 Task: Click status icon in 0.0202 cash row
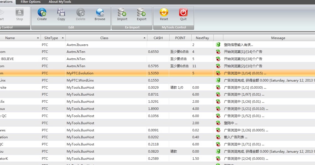coord(218,137)
